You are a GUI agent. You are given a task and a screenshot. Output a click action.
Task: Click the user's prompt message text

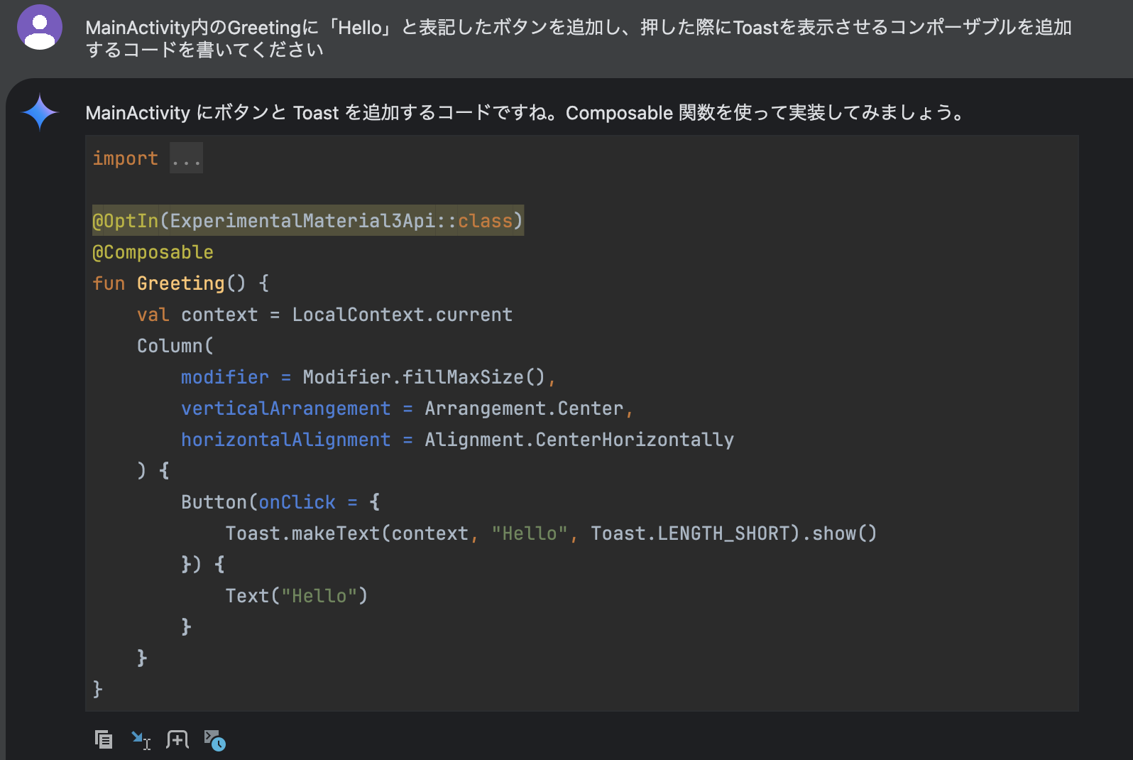tap(579, 38)
